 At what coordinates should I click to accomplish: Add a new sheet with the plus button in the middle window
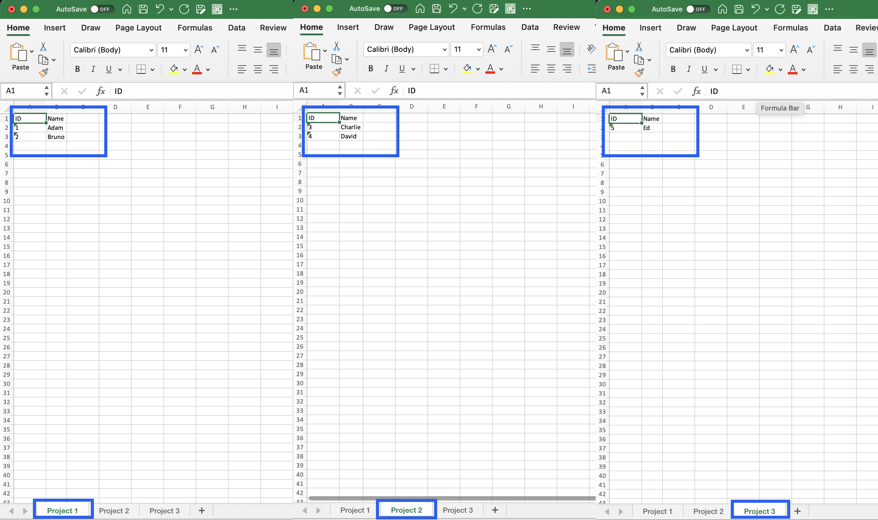[495, 510]
